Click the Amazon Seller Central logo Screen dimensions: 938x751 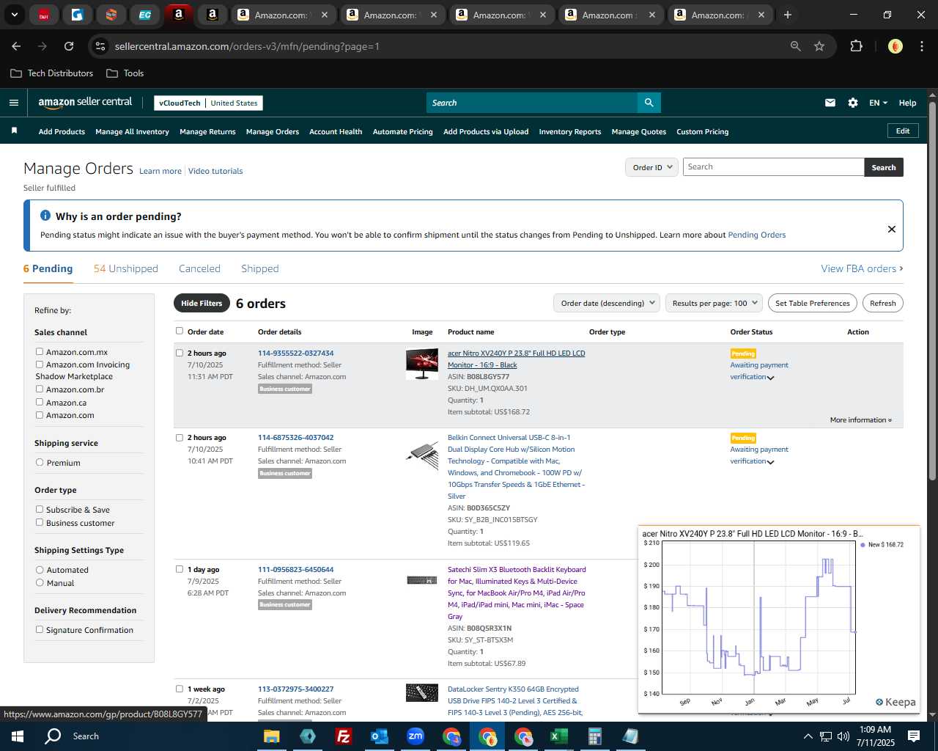pos(85,103)
